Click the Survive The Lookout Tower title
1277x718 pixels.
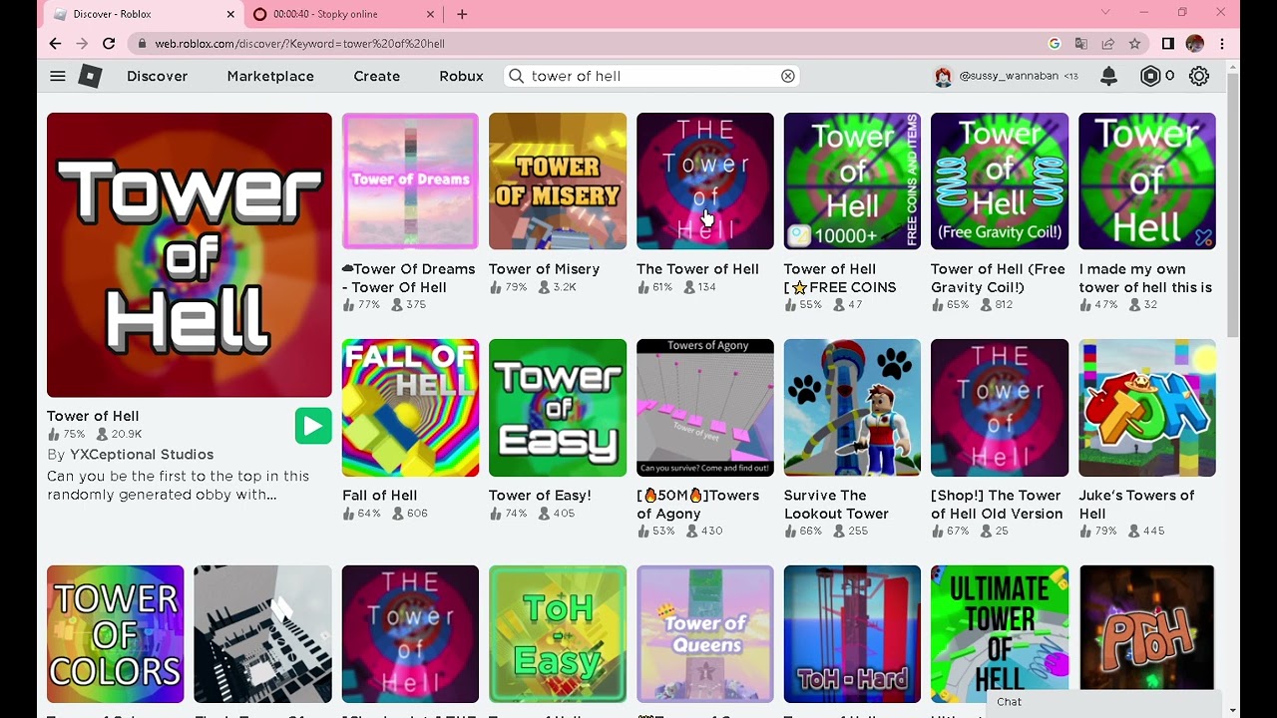coord(836,505)
